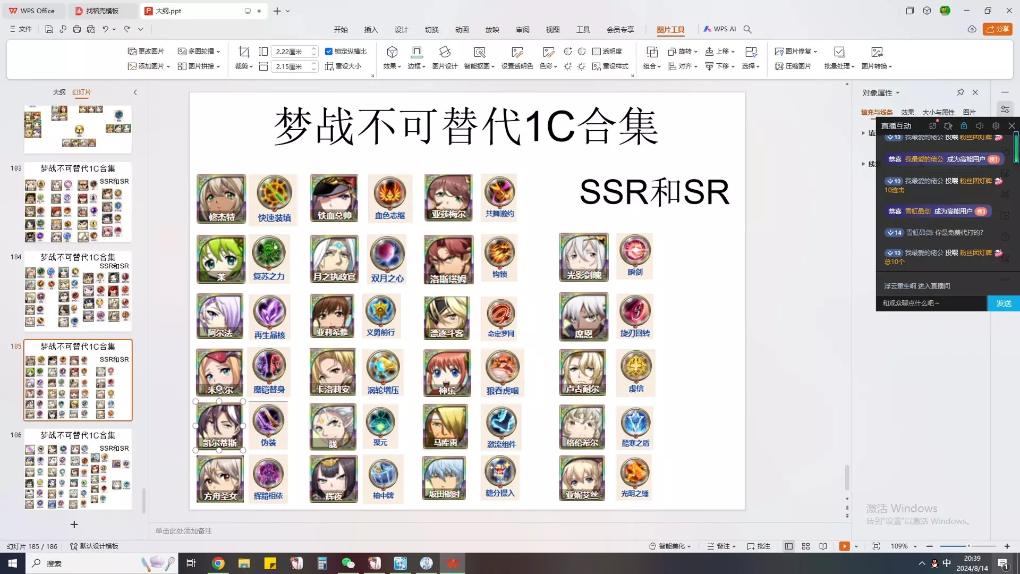Open Size & Properties (大小与属性) tab
Screen dimensions: 1020x574
click(x=938, y=112)
